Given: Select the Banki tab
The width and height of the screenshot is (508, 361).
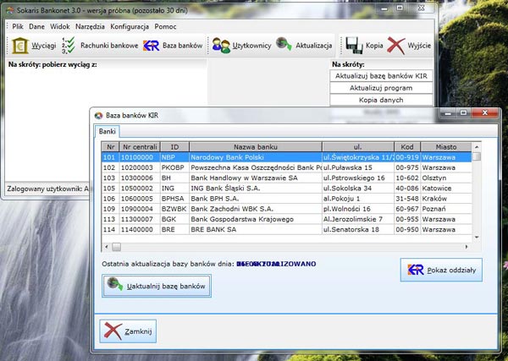Looking at the screenshot, I should click(x=108, y=131).
